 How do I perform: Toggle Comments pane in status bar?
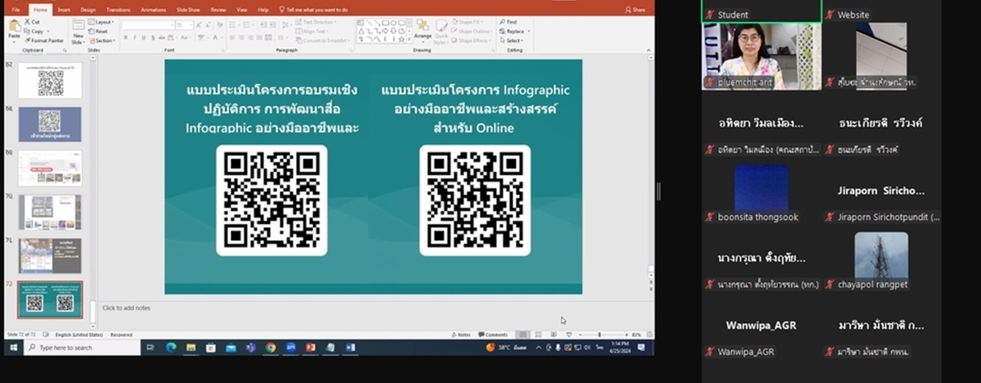coord(493,335)
